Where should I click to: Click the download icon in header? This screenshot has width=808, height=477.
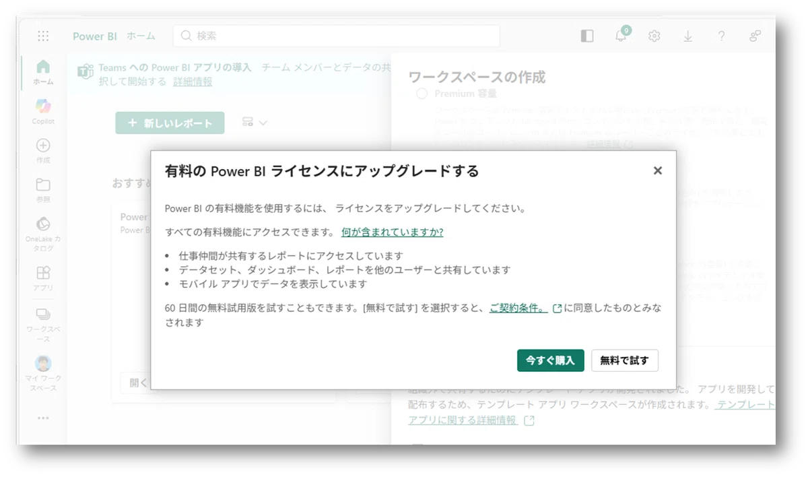tap(687, 36)
